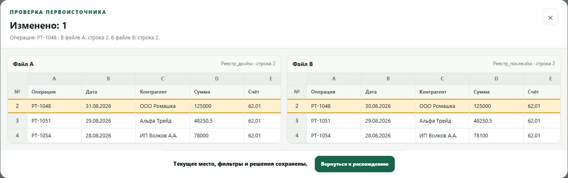Click ООО Ромашка cell in Файл B
The width and height of the screenshot is (568, 178).
pyautogui.click(x=442, y=106)
